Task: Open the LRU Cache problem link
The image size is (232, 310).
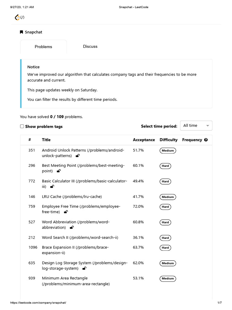Action: 72,197
